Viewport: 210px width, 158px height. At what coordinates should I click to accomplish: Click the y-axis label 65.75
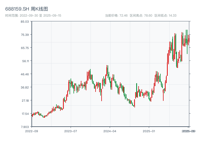click(x=25, y=48)
